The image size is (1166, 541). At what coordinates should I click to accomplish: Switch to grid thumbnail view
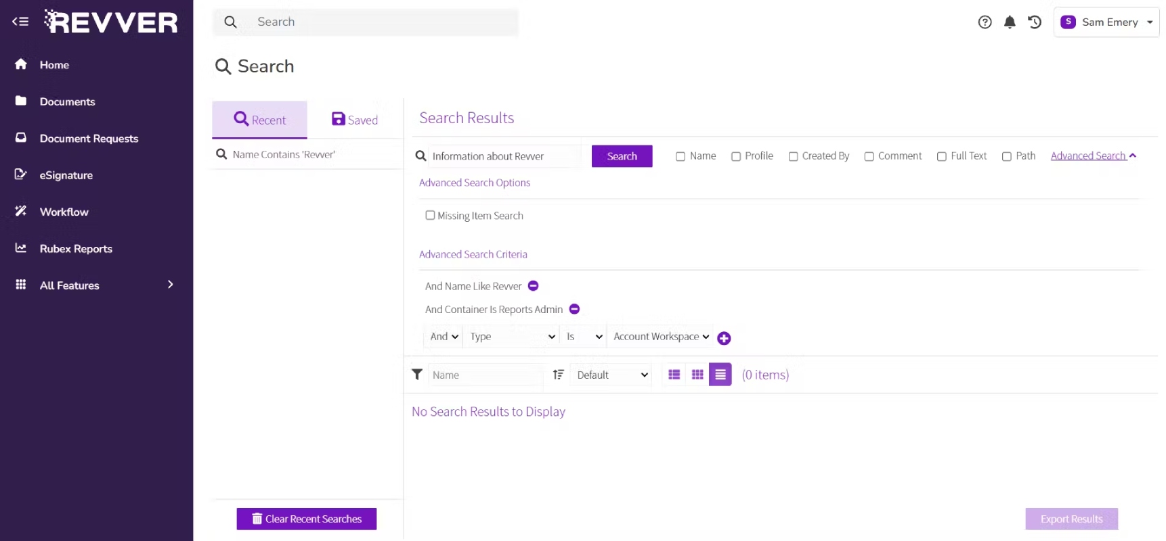[697, 375]
